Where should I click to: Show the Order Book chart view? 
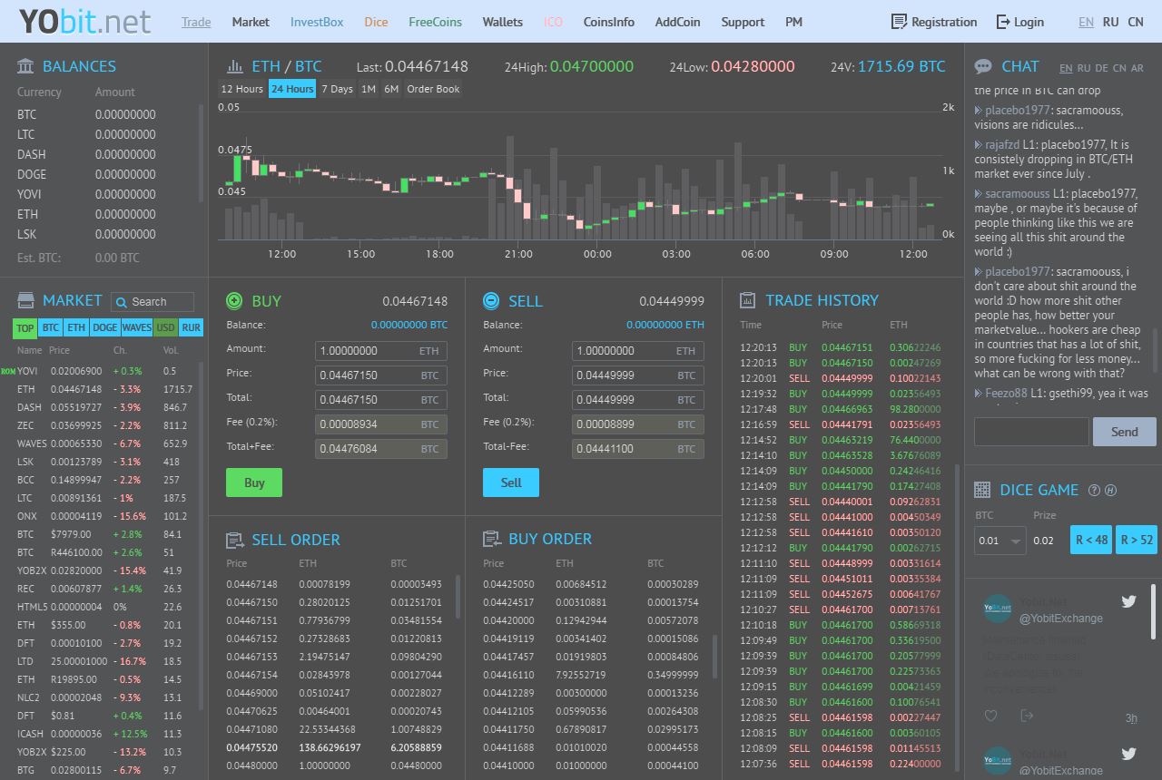pyautogui.click(x=433, y=89)
